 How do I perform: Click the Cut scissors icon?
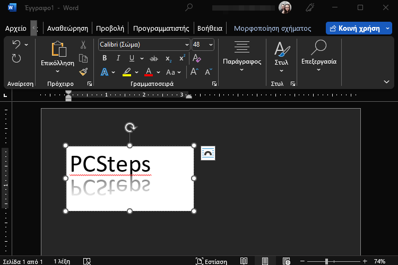(83, 45)
